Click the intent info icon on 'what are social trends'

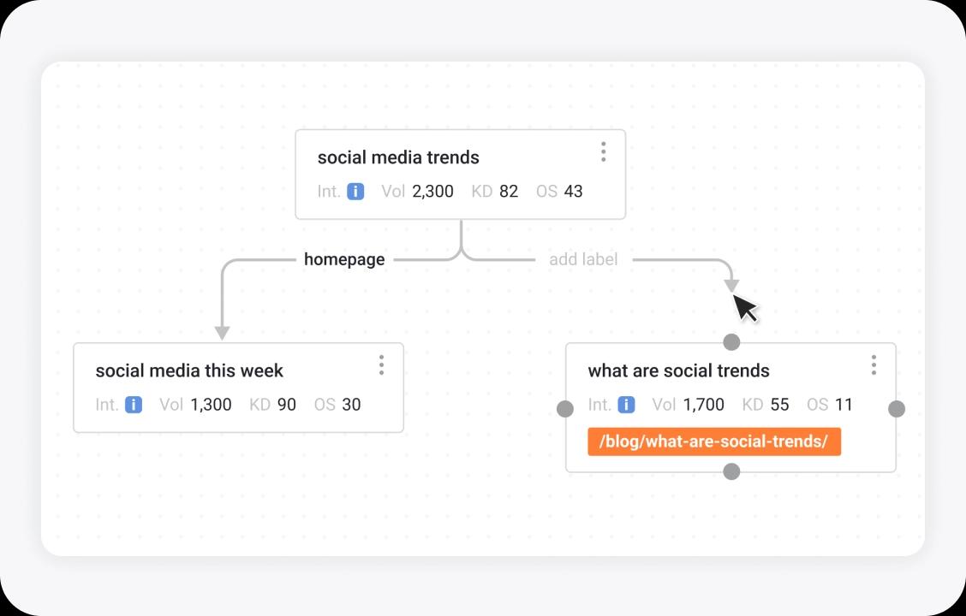click(626, 405)
